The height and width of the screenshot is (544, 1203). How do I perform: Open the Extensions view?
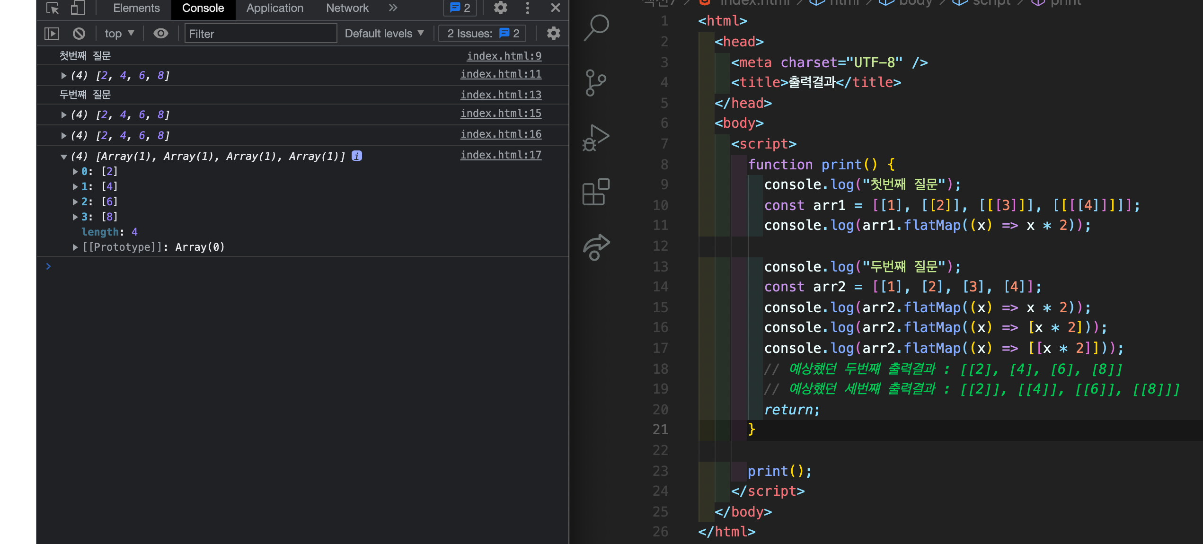click(596, 192)
